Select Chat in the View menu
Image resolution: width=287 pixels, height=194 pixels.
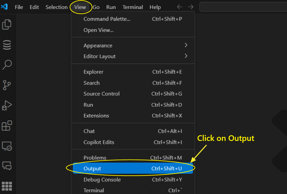coord(133,131)
